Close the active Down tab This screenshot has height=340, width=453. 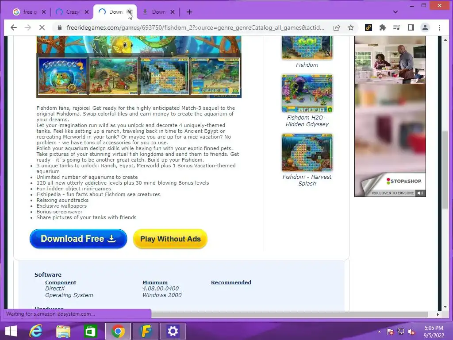[130, 12]
